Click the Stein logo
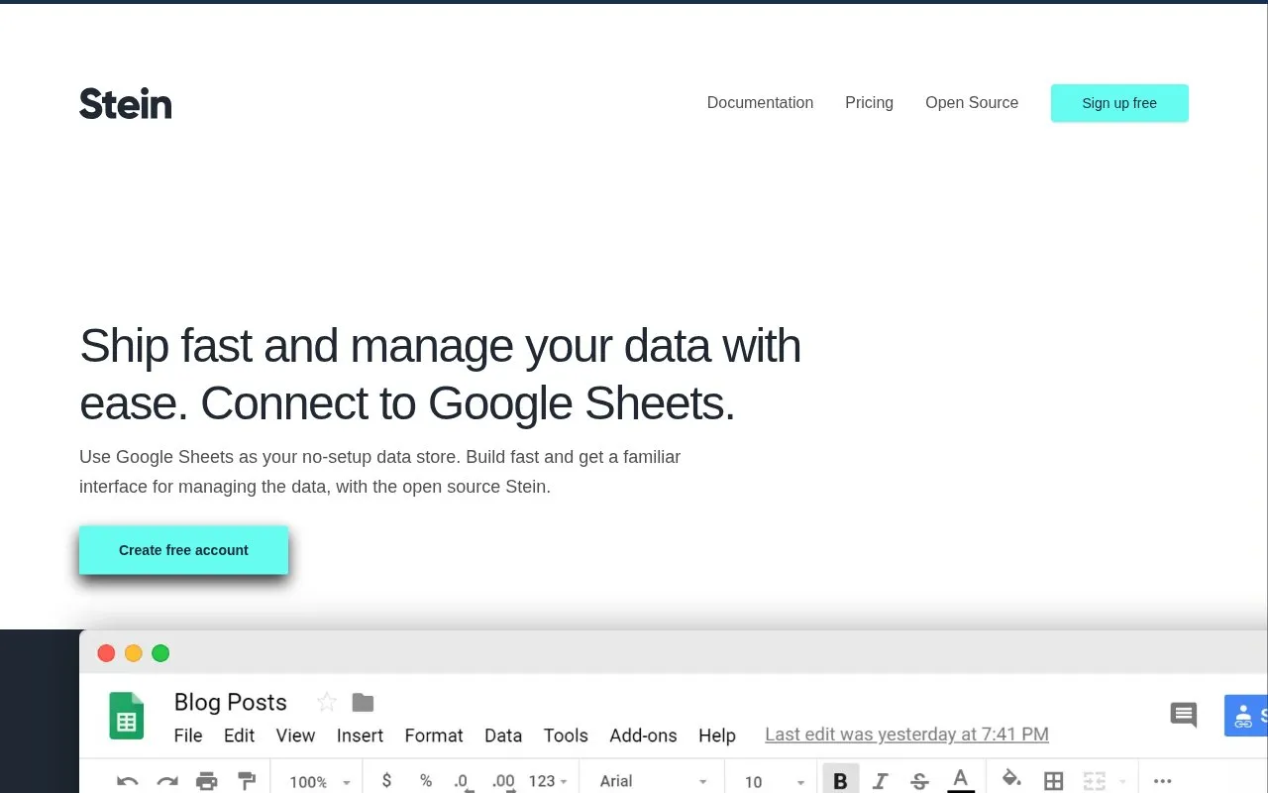Image resolution: width=1268 pixels, height=793 pixels. coord(126,103)
